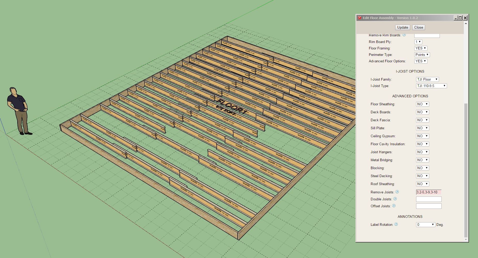Viewport: 478px width, 258px height.
Task: Click the SketchUp icon in dialog title bar
Action: coord(360,18)
